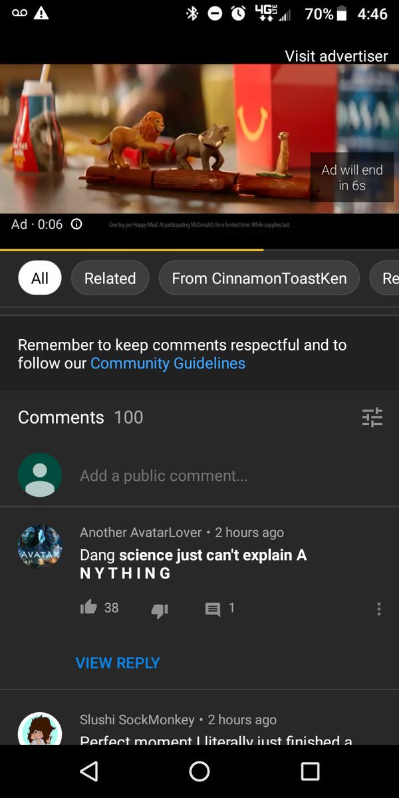The height and width of the screenshot is (798, 399).
Task: Select the All filter chip
Action: [40, 278]
